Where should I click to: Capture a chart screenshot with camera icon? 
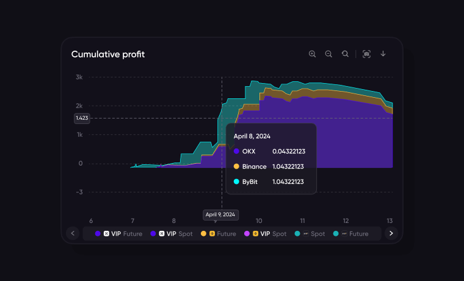click(x=366, y=54)
